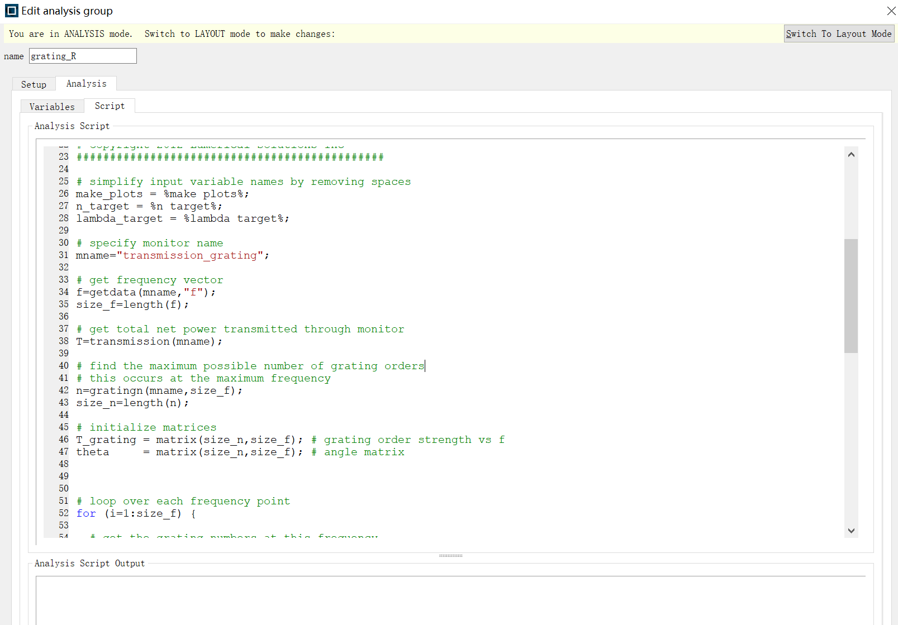Click line number 23 in the gutter

64,157
